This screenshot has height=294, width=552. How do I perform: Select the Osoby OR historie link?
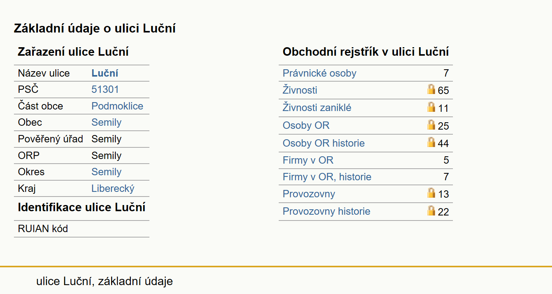[x=324, y=143]
